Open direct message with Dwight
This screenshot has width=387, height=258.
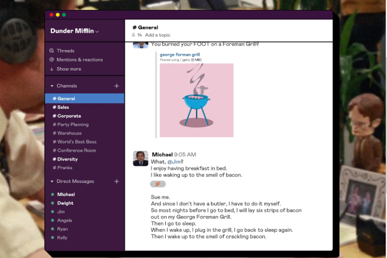(65, 203)
